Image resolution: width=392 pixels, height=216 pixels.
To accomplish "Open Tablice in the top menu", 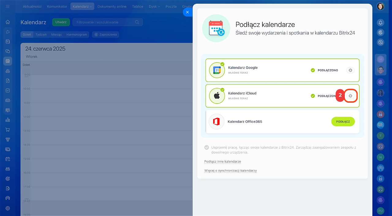I will click(x=138, y=6).
